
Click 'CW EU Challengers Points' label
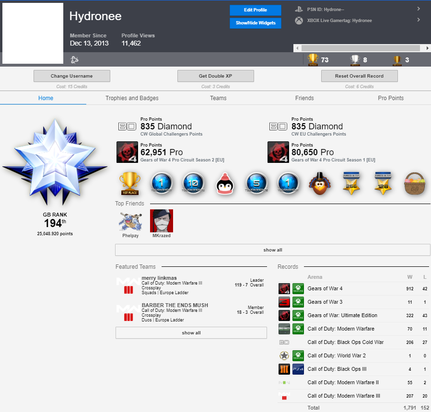coord(319,134)
